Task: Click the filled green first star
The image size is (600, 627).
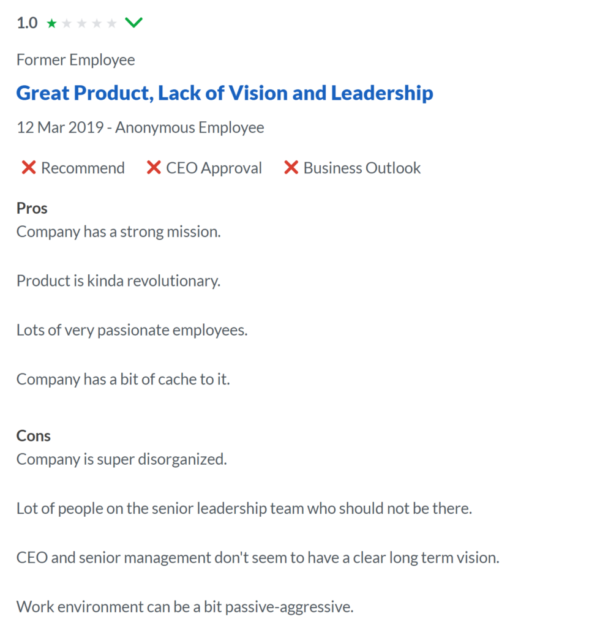Action: [51, 24]
